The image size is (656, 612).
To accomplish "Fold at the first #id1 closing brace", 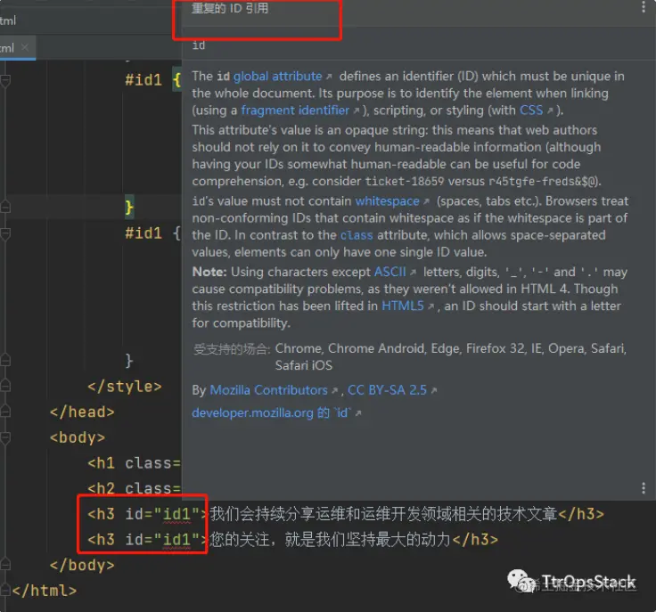I will 5,207.
